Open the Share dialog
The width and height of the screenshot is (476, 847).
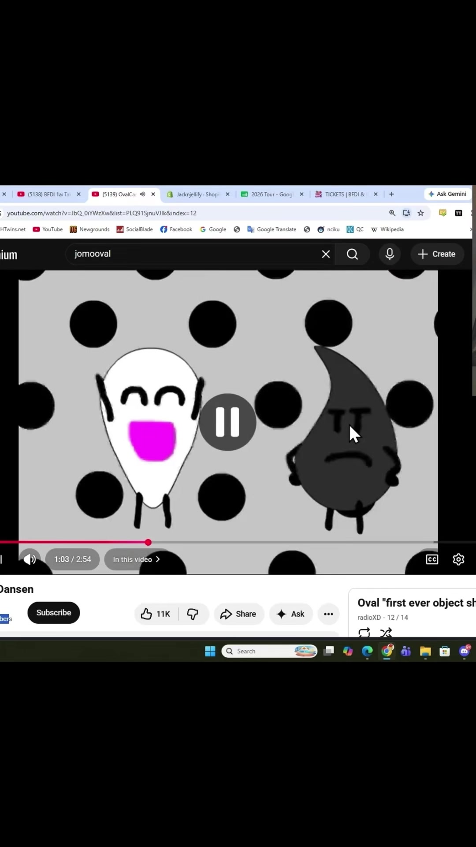coord(238,614)
